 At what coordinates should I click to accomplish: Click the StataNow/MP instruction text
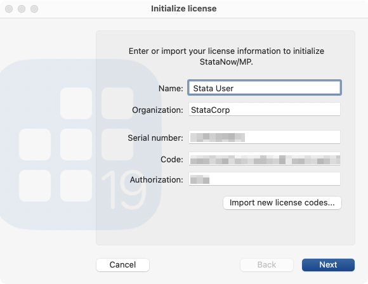pos(227,56)
